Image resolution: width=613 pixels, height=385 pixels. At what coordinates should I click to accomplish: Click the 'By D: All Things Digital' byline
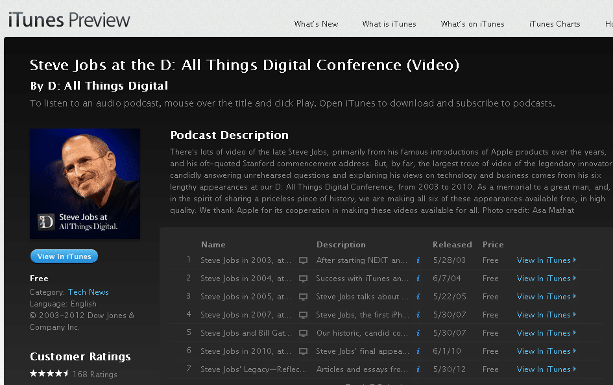pos(99,86)
